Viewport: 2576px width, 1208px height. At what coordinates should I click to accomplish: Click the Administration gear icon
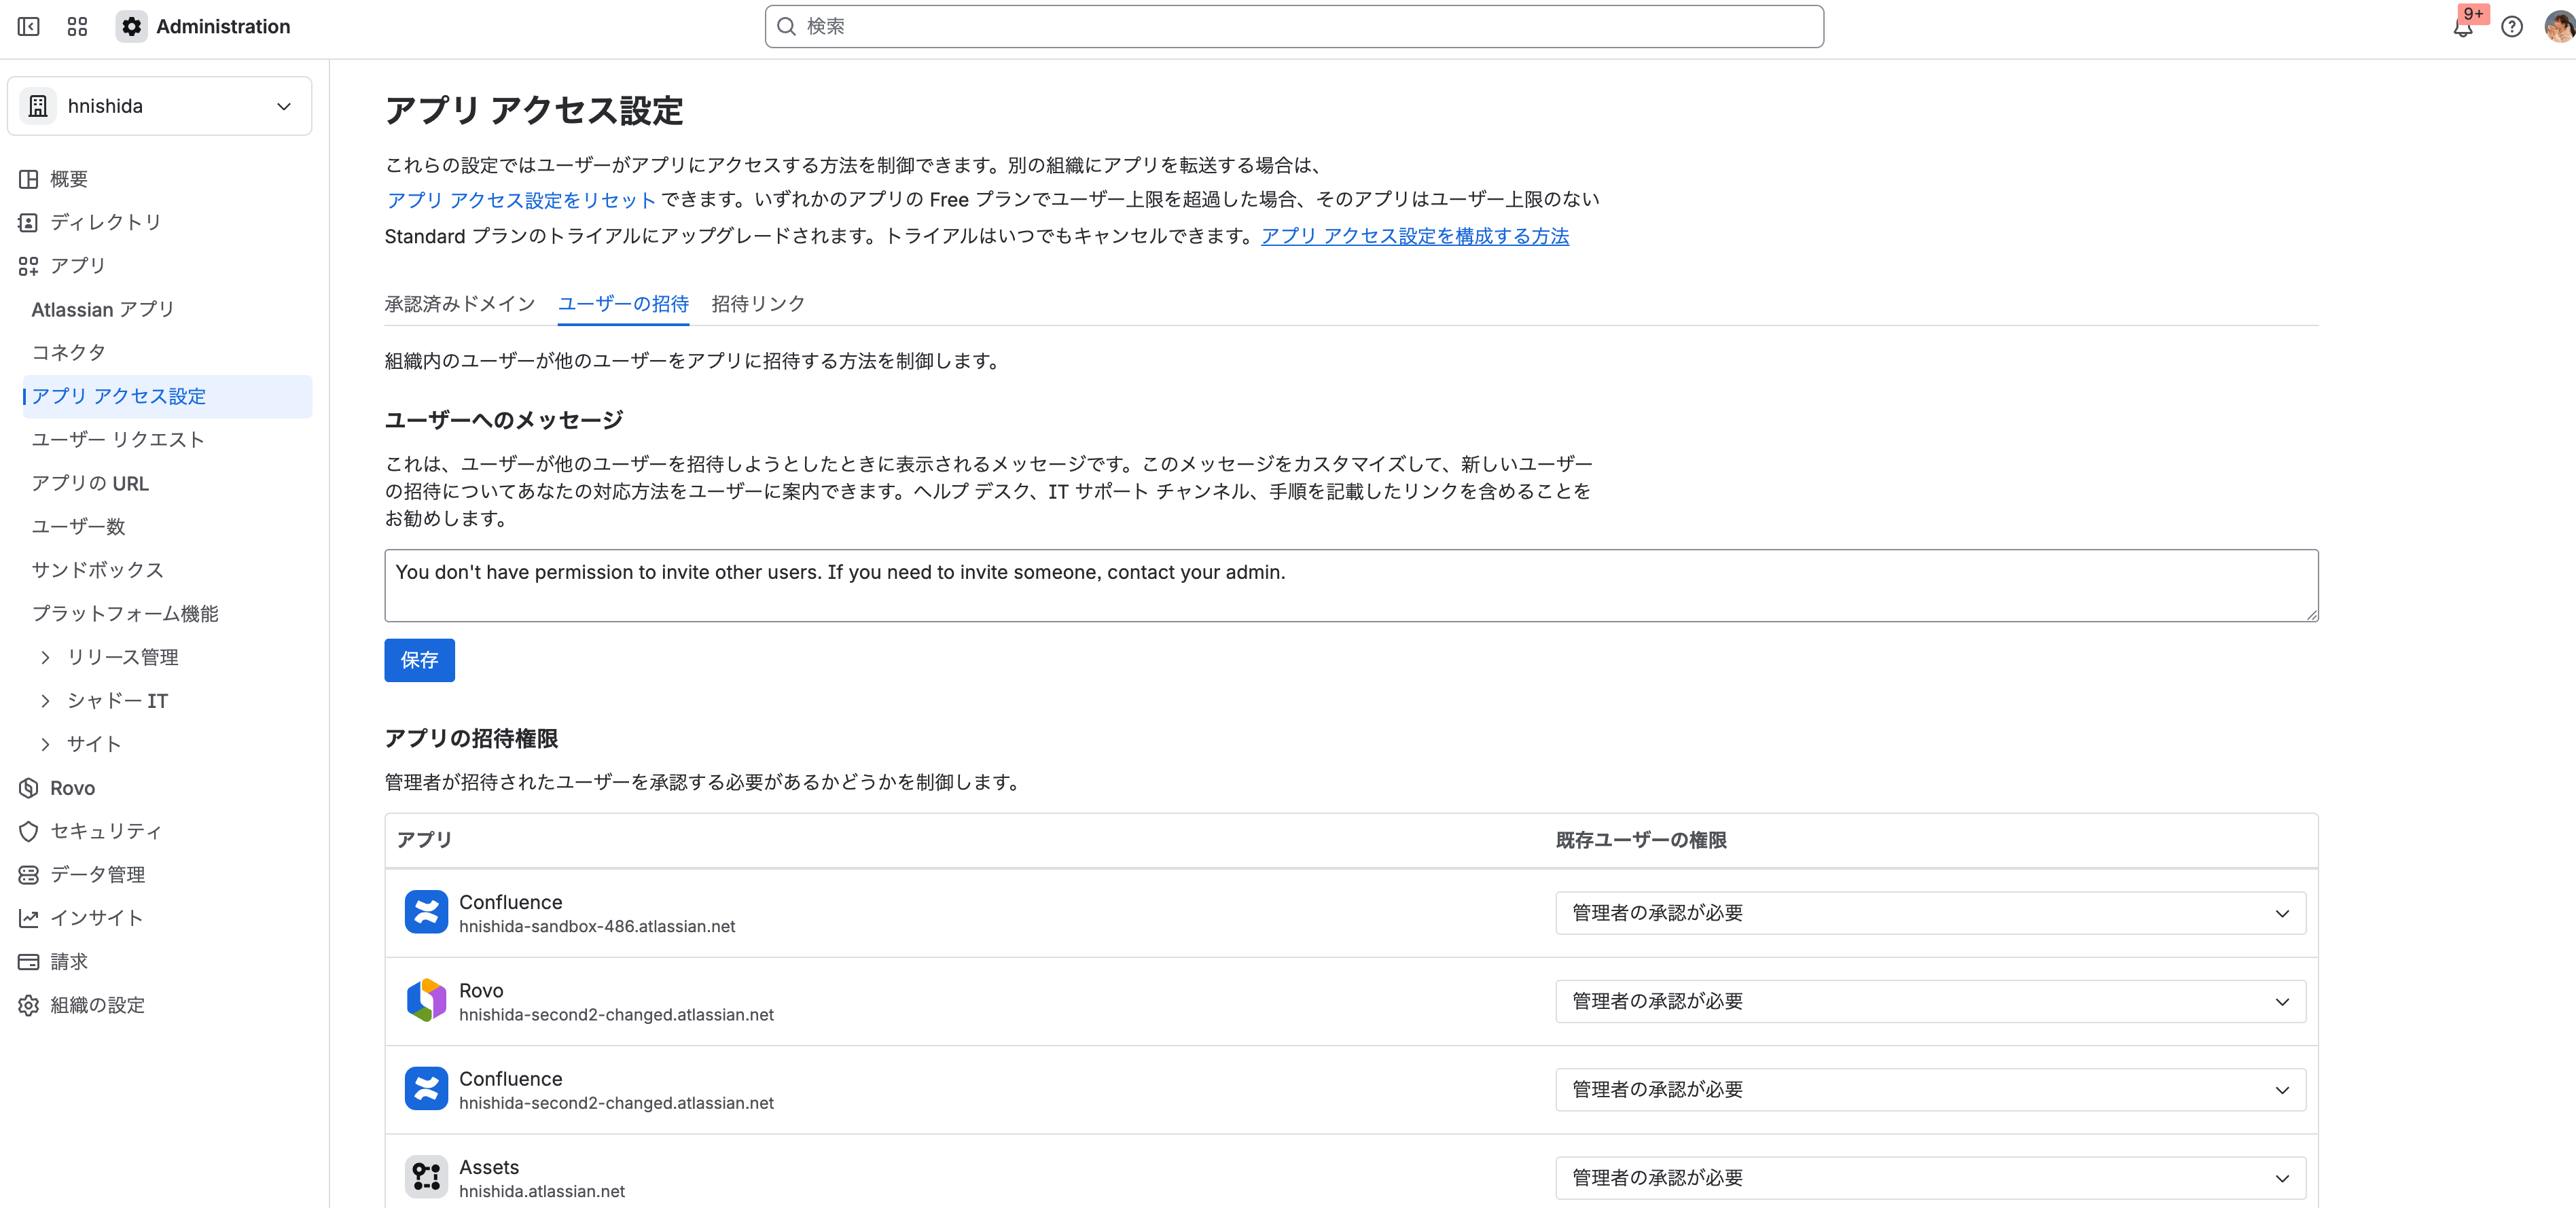tap(131, 27)
